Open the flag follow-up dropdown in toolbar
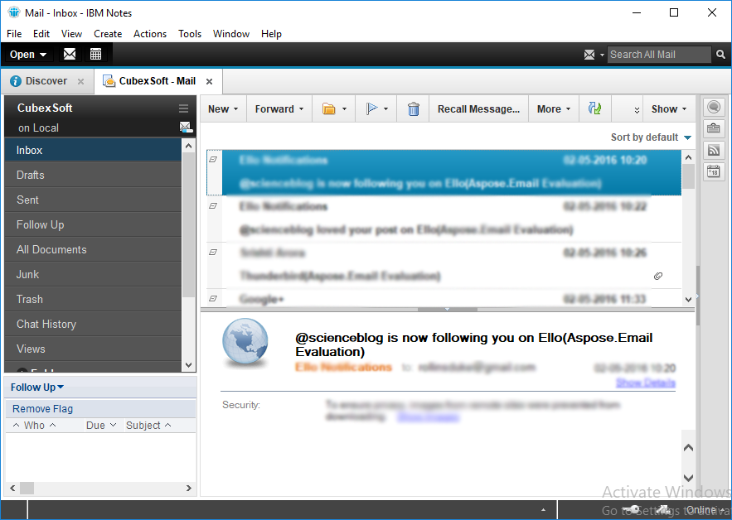732x520 pixels. tap(376, 109)
